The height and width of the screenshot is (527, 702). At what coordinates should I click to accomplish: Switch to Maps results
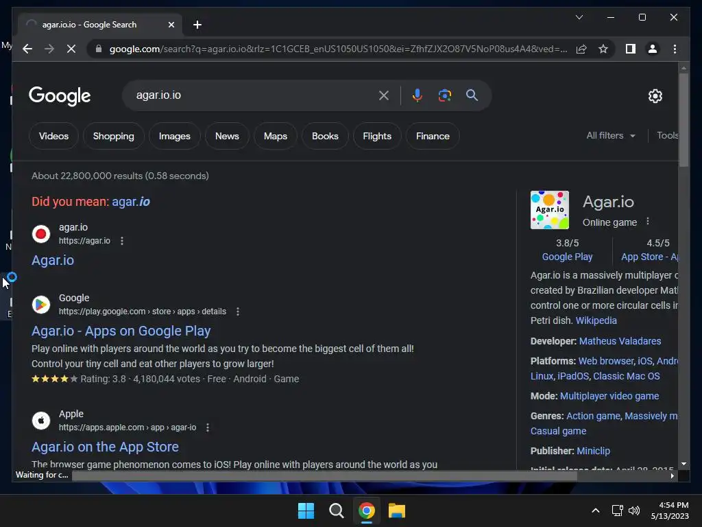click(x=276, y=137)
